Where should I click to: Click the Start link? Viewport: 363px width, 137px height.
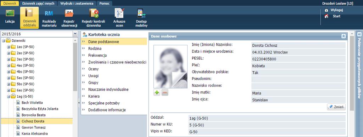[337, 16]
